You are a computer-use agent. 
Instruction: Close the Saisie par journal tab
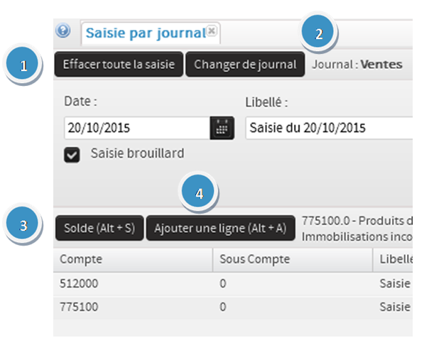(212, 31)
